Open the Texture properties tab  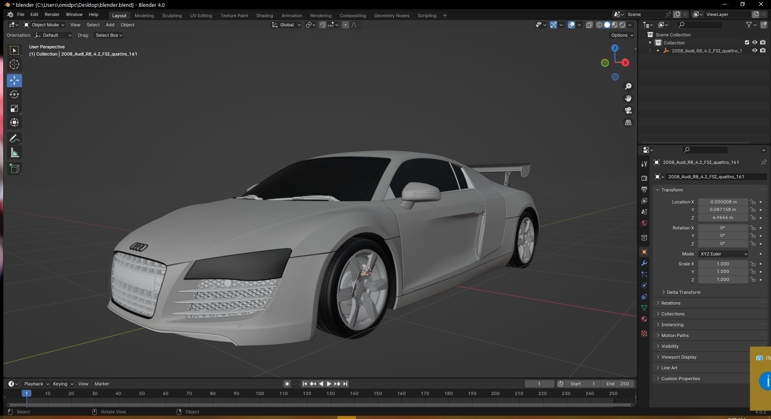(x=644, y=333)
